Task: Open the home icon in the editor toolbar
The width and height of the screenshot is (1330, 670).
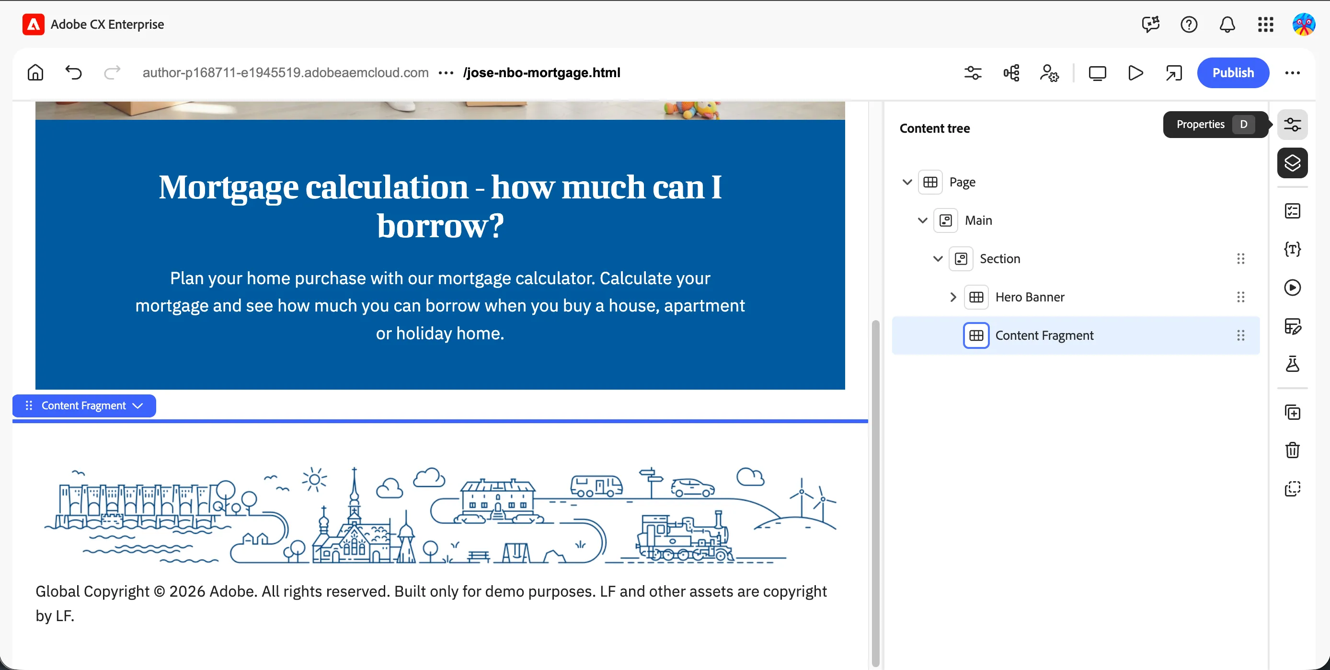Action: [x=35, y=73]
